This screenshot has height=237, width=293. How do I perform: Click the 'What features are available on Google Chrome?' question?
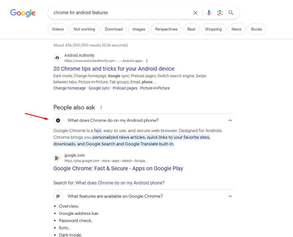[115, 196]
